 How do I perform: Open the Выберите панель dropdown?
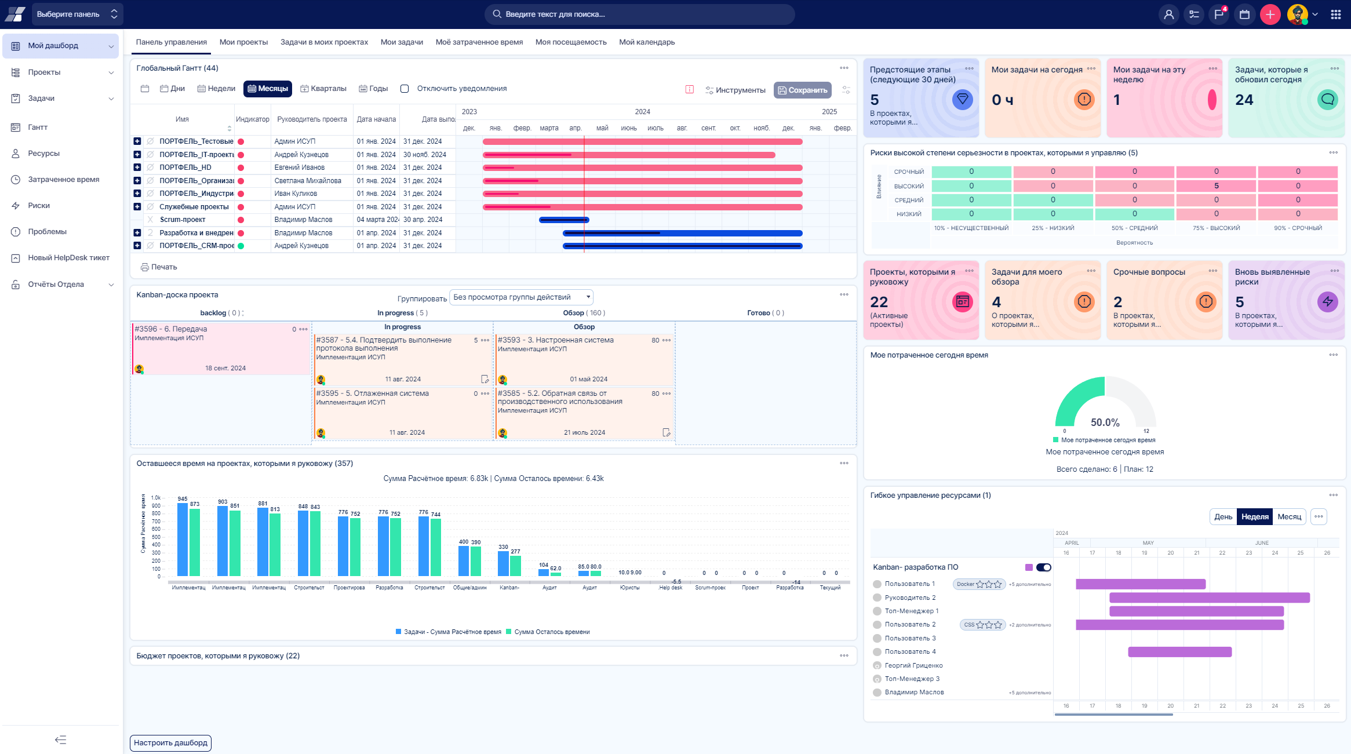[77, 14]
